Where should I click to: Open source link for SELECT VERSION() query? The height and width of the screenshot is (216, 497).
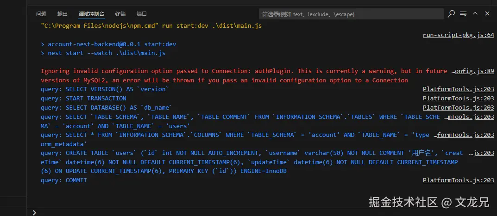point(459,89)
